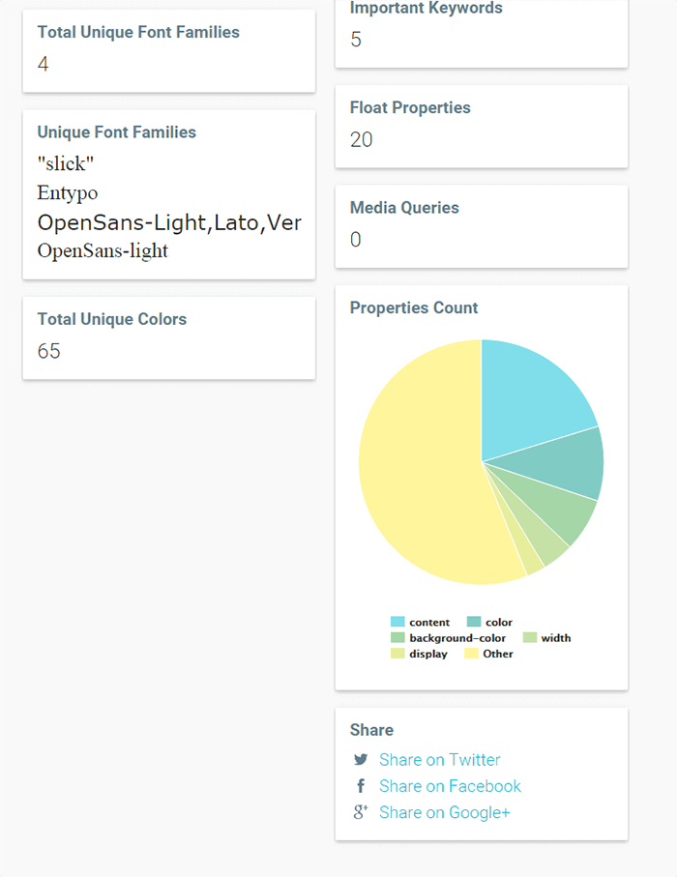The width and height of the screenshot is (677, 877).
Task: Click the Google+ icon
Action: tap(361, 812)
